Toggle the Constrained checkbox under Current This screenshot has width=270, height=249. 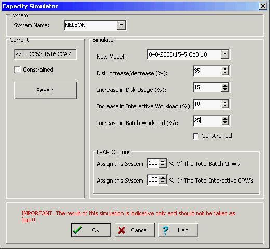click(x=17, y=70)
